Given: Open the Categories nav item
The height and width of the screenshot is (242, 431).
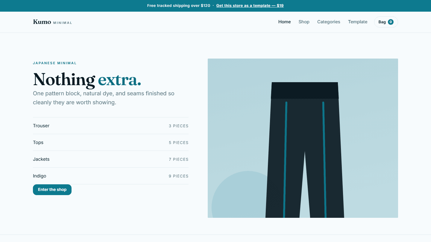Looking at the screenshot, I should point(329,22).
